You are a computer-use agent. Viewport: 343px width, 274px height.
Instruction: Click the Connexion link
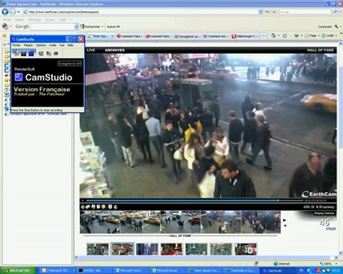(x=325, y=26)
